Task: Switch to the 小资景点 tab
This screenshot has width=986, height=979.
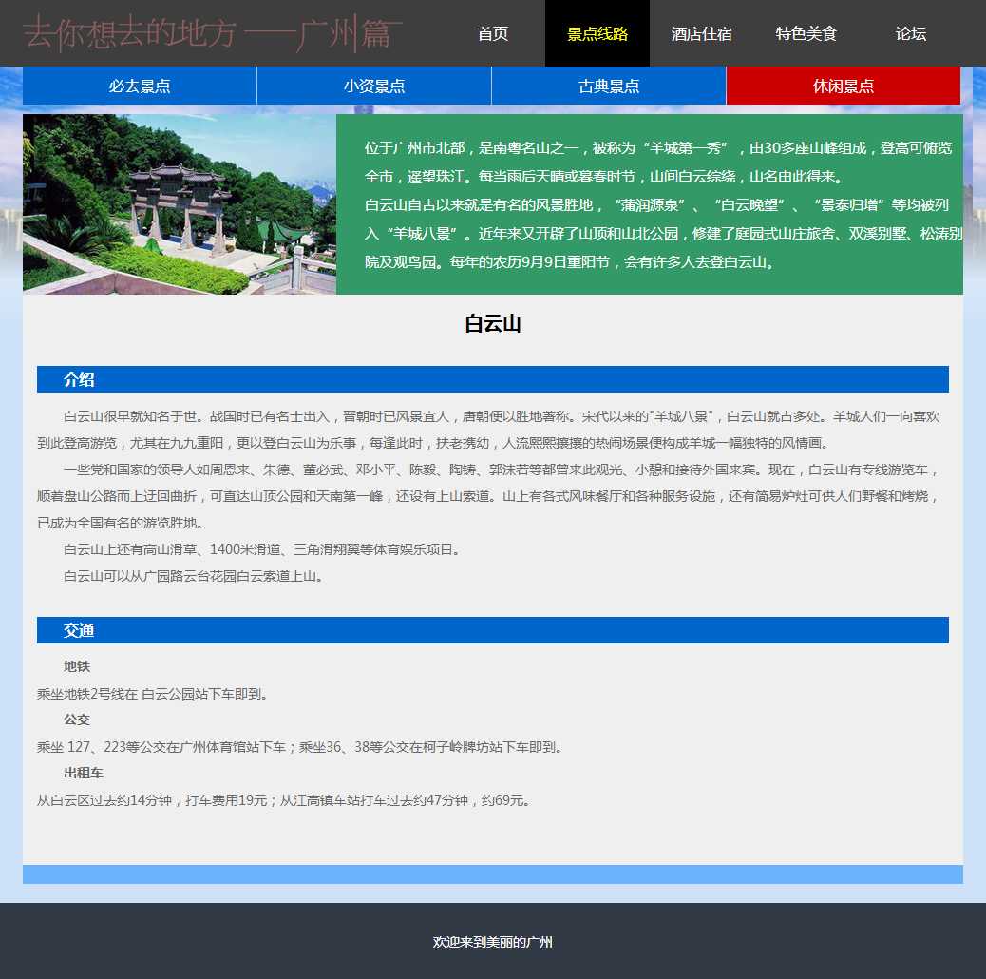Action: (374, 86)
